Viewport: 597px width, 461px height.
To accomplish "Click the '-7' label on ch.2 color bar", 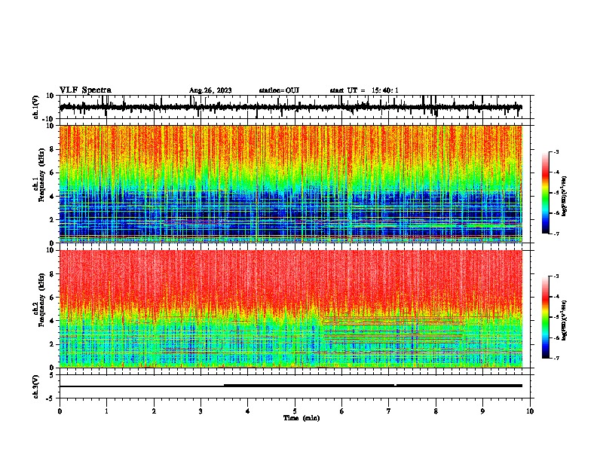I will pyautogui.click(x=556, y=359).
